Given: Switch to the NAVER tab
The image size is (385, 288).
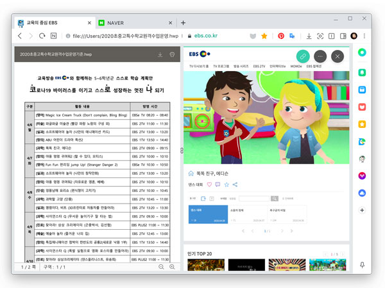Looking at the screenshot, I should pyautogui.click(x=133, y=22).
